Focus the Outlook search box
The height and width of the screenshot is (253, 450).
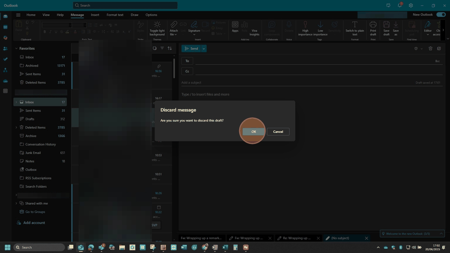pyautogui.click(x=125, y=5)
